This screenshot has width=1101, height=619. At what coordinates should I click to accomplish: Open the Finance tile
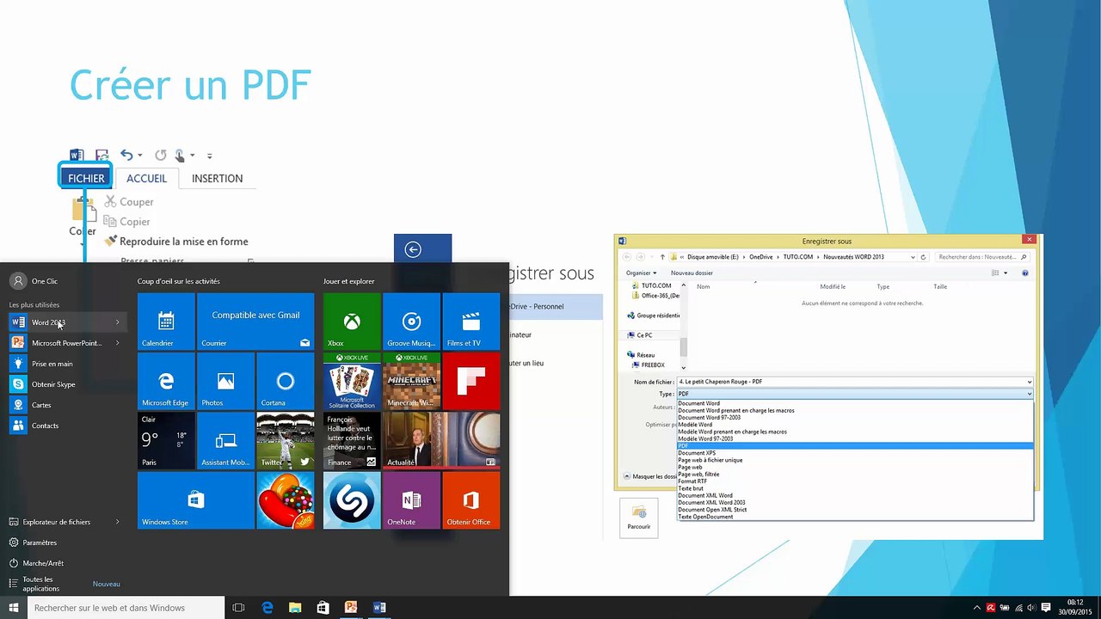[352, 441]
